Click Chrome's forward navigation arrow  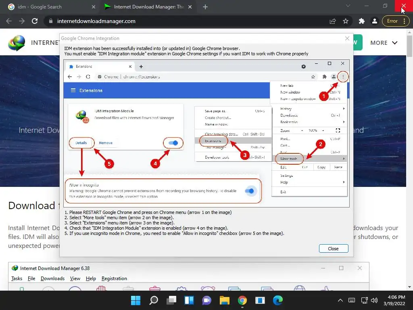(x=22, y=21)
